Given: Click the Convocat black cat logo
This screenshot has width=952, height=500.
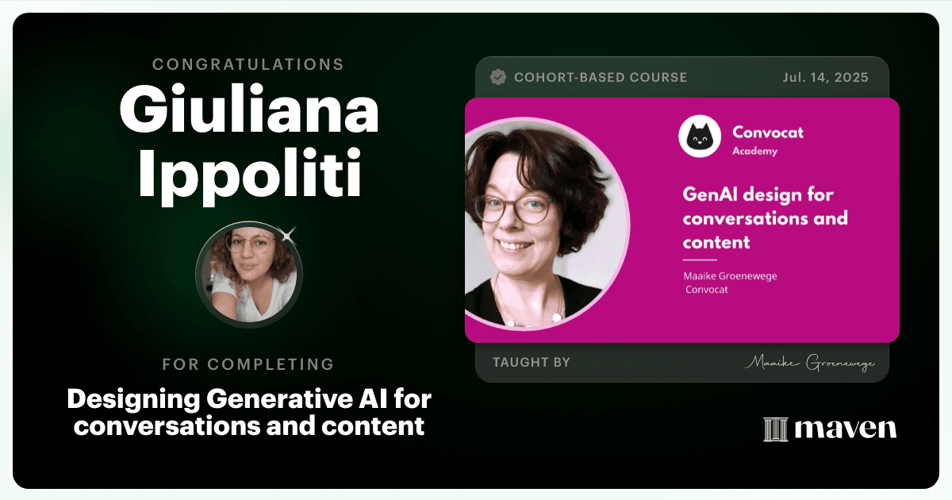Looking at the screenshot, I should (699, 136).
